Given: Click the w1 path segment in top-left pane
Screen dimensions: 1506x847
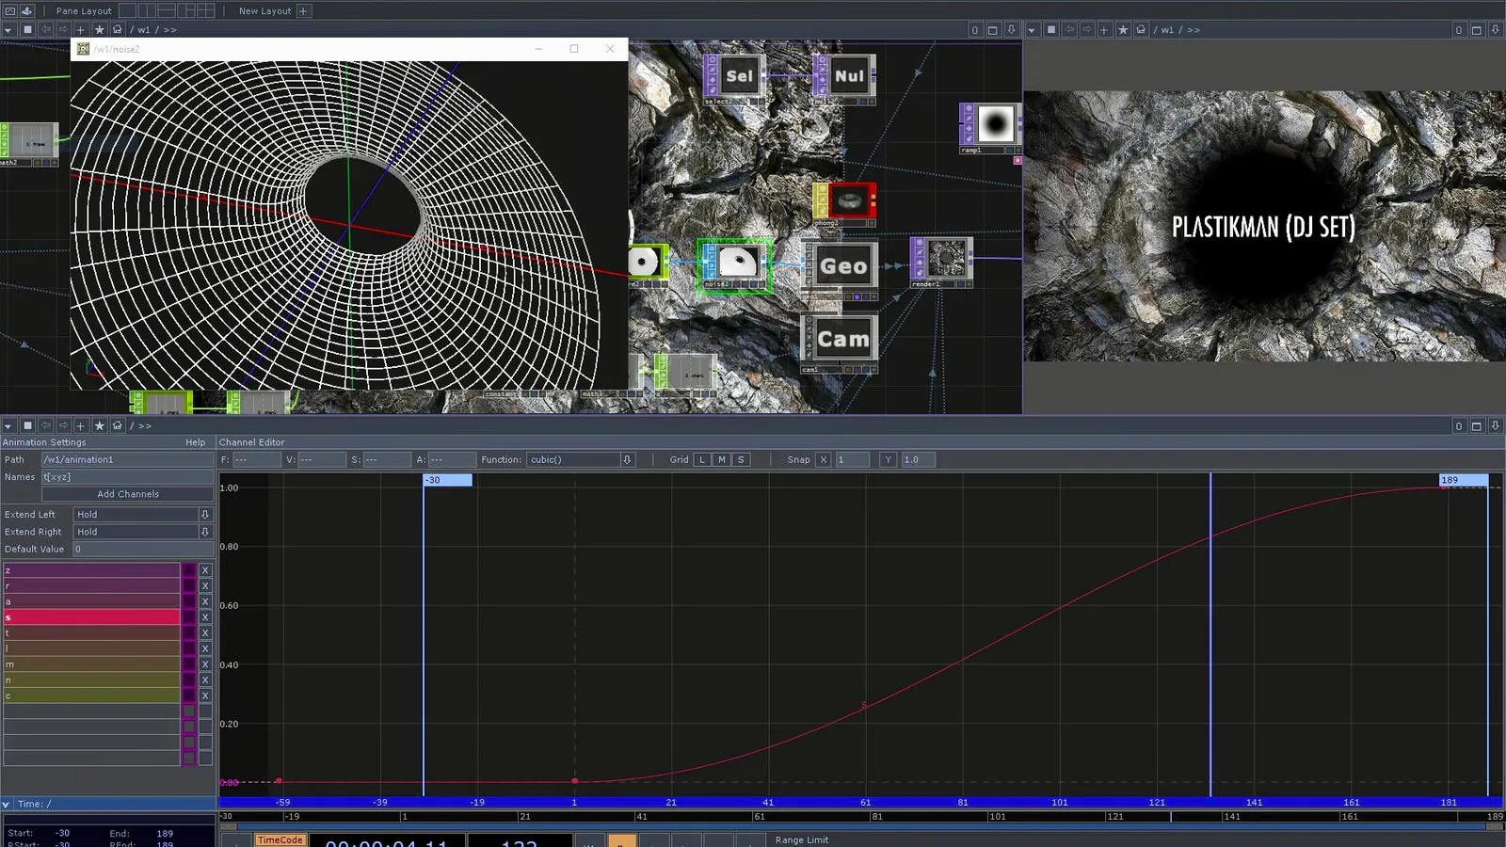Looking at the screenshot, I should point(144,30).
